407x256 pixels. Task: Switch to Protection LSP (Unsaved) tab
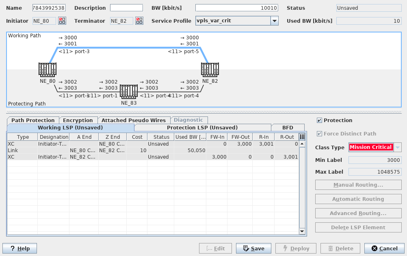click(x=202, y=128)
